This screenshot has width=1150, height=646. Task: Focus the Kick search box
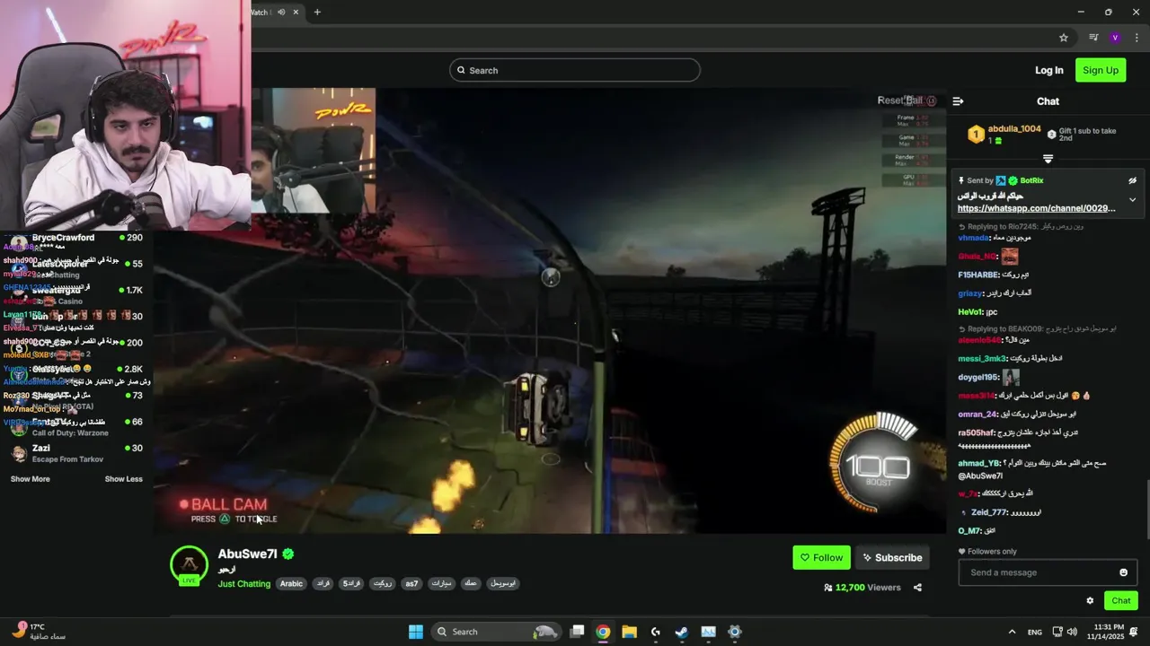point(575,70)
